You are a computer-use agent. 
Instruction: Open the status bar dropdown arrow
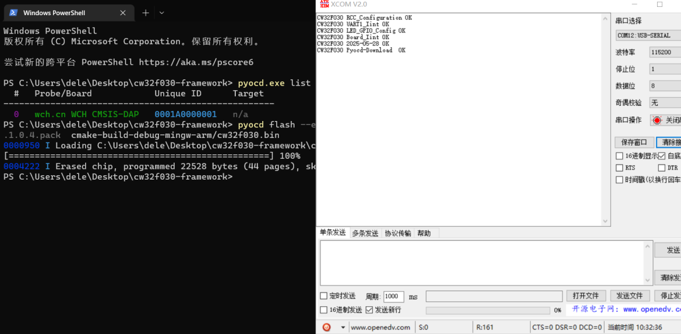coord(343,328)
